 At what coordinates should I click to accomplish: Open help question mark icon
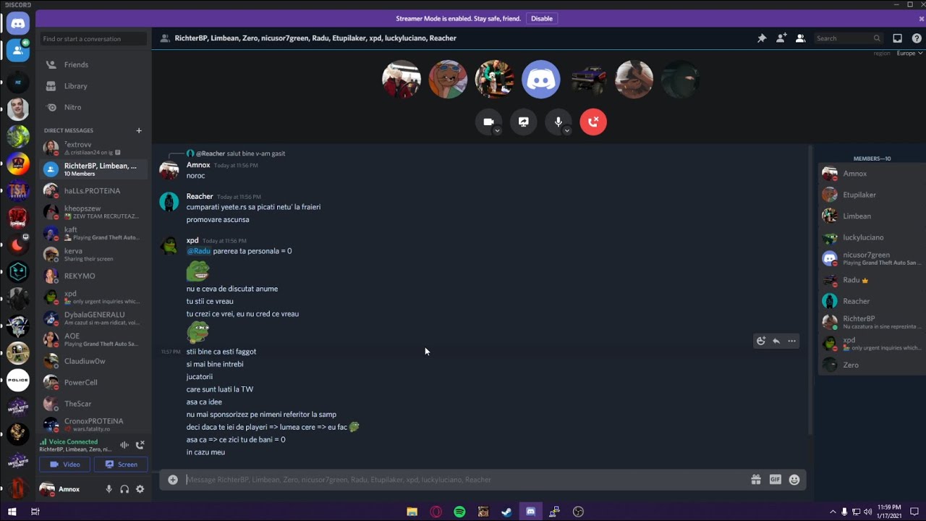click(916, 38)
